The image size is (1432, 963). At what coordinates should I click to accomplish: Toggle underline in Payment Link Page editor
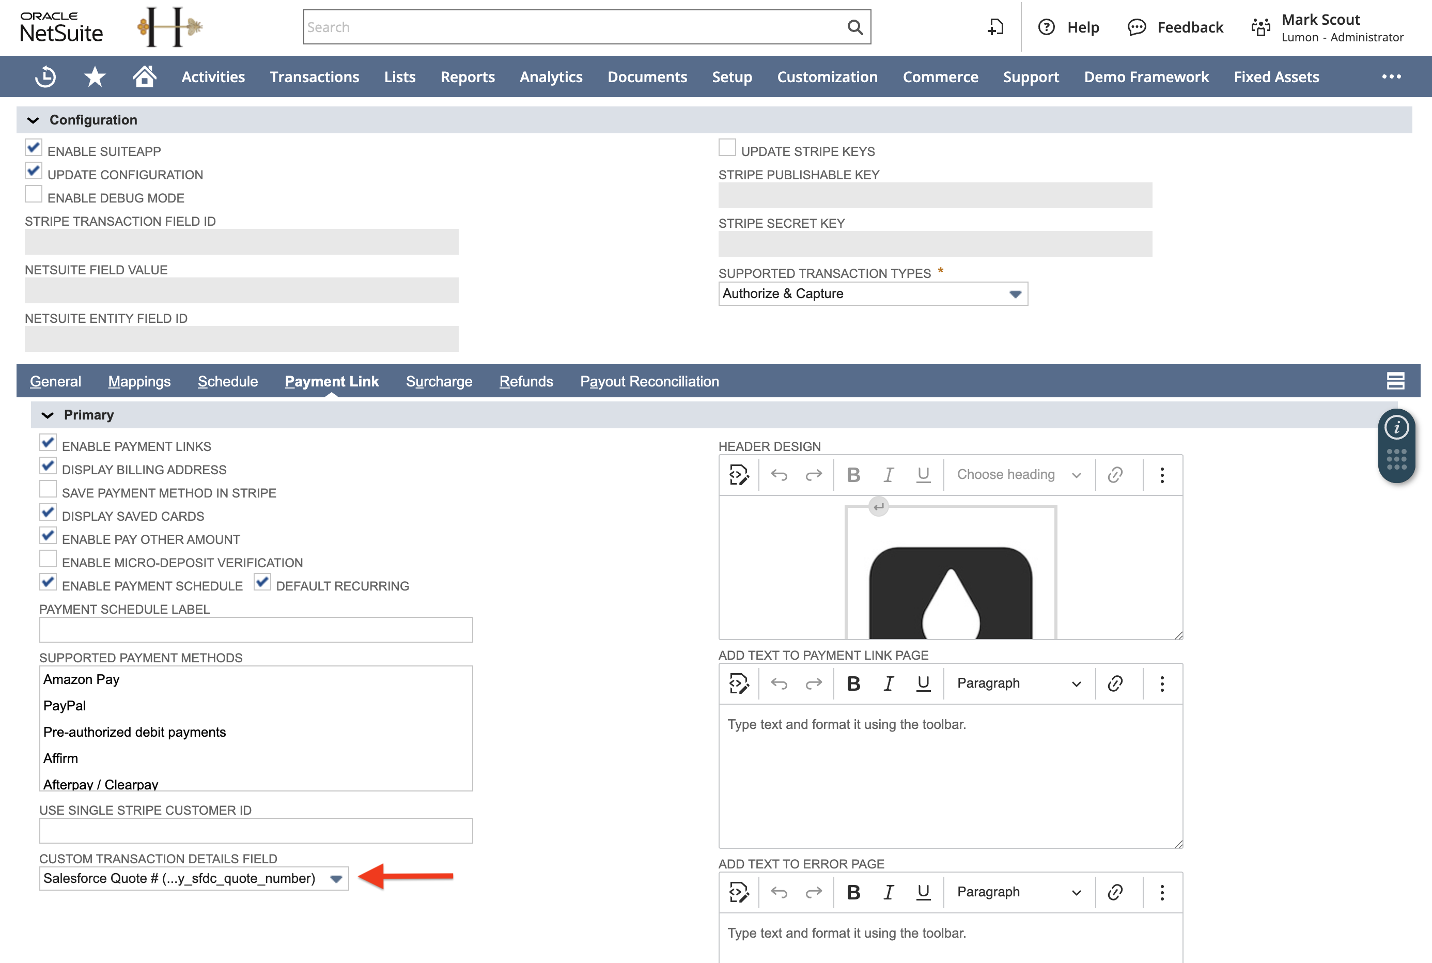coord(923,684)
